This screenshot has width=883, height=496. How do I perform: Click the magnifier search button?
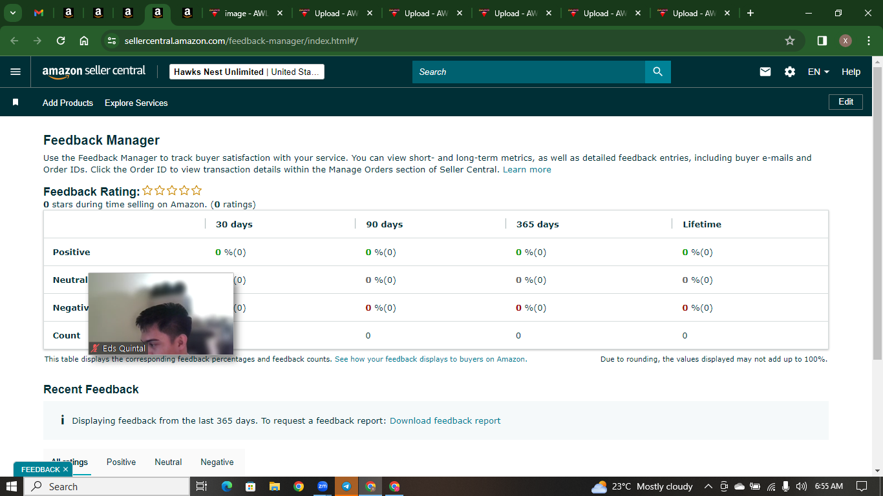click(x=658, y=72)
